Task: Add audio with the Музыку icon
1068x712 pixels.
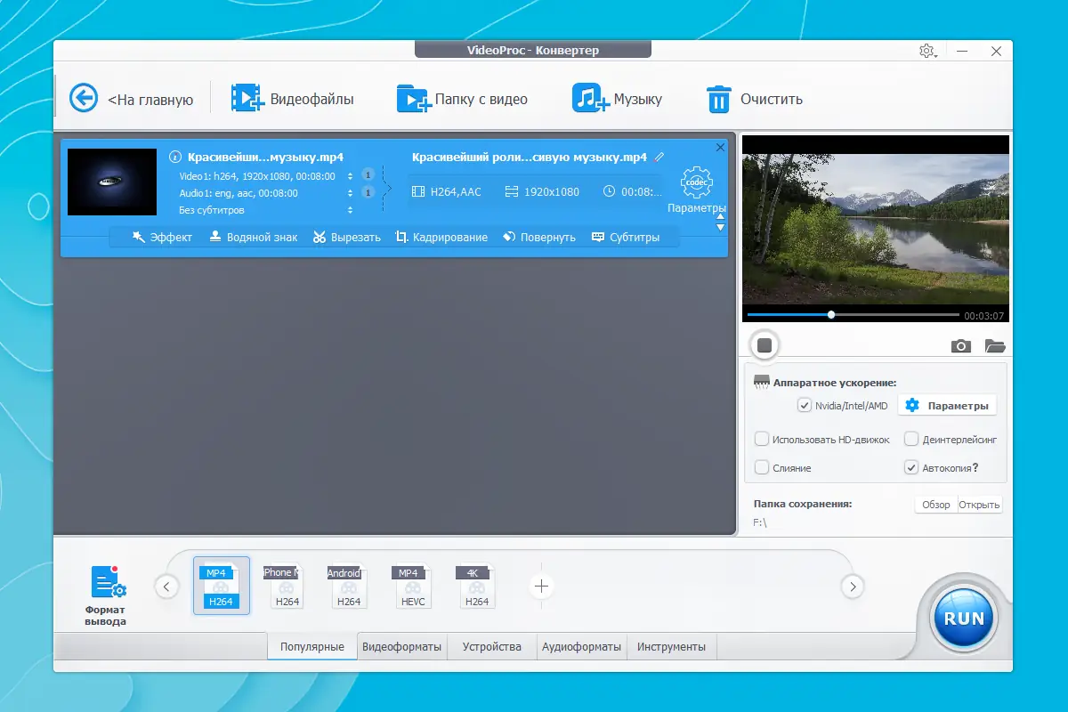Action: coord(590,98)
